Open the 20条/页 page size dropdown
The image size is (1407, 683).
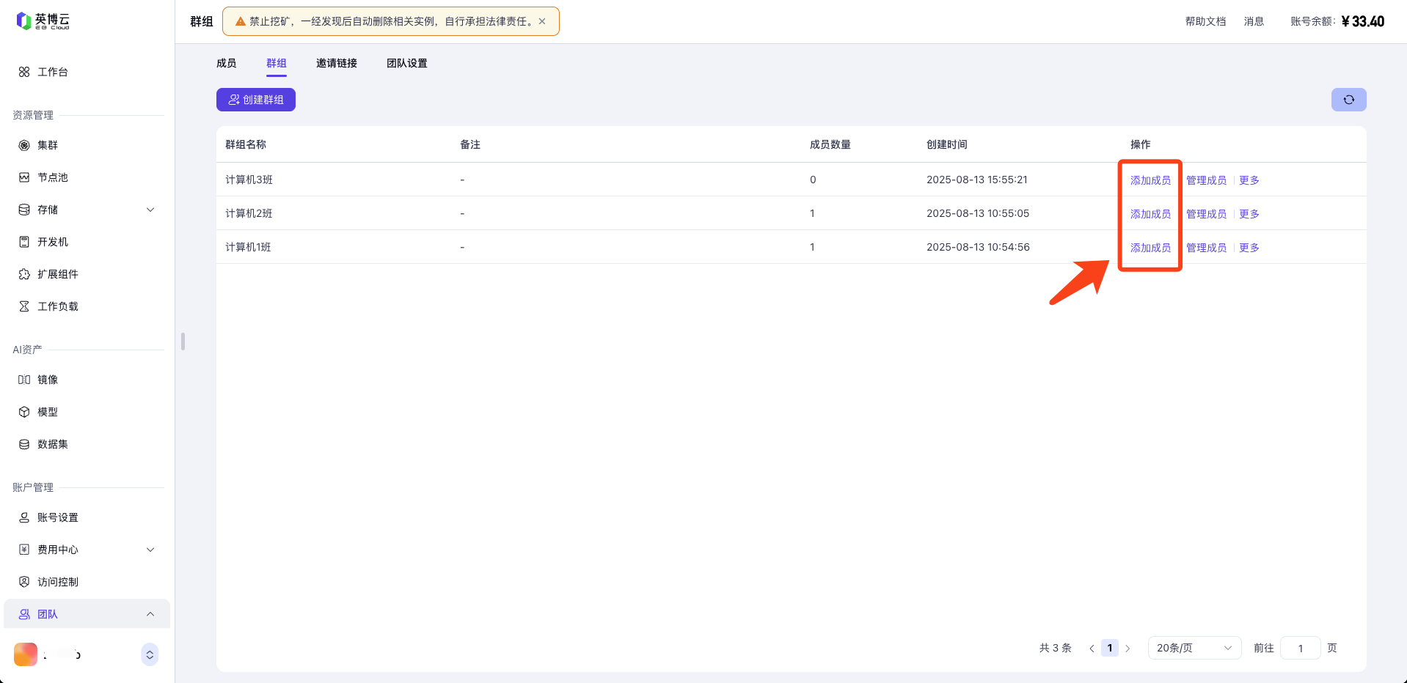click(1194, 648)
